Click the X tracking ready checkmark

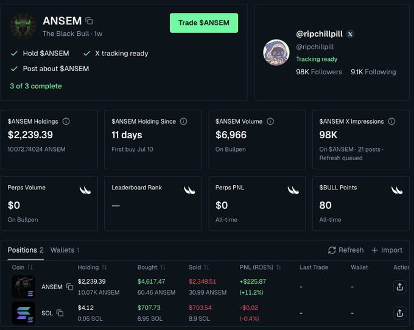[86, 54]
